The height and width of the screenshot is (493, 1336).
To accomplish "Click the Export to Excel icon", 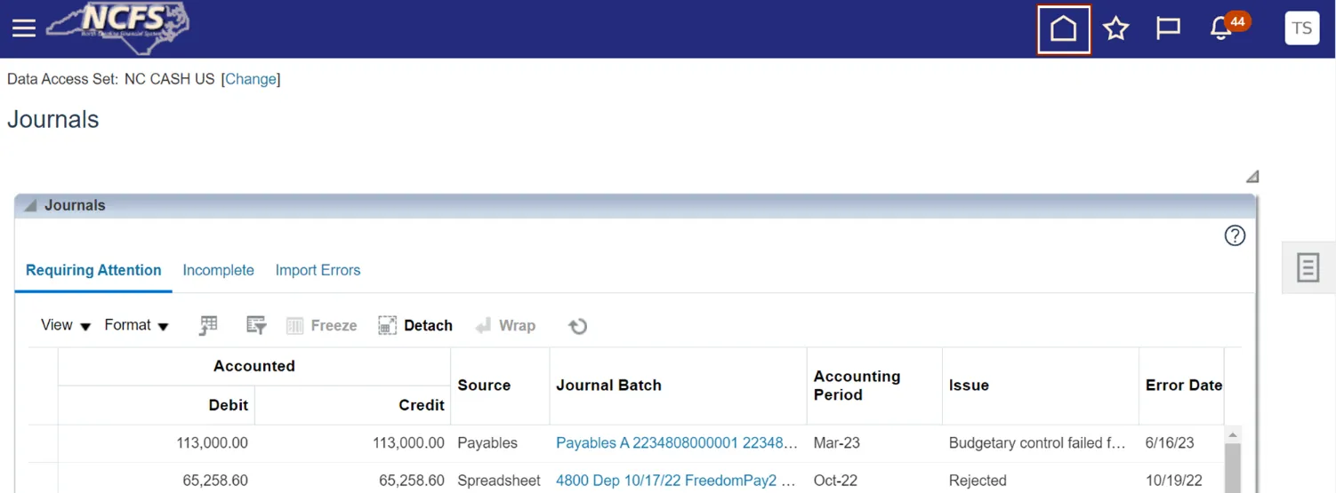I will [x=208, y=326].
